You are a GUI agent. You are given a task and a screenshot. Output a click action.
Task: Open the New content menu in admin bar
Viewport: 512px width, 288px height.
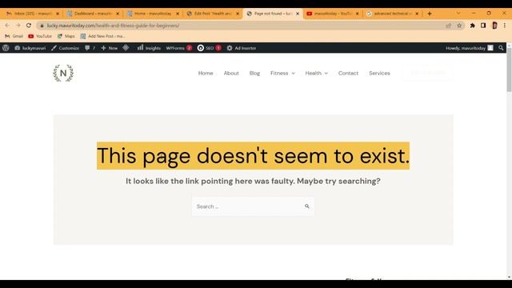pyautogui.click(x=109, y=48)
